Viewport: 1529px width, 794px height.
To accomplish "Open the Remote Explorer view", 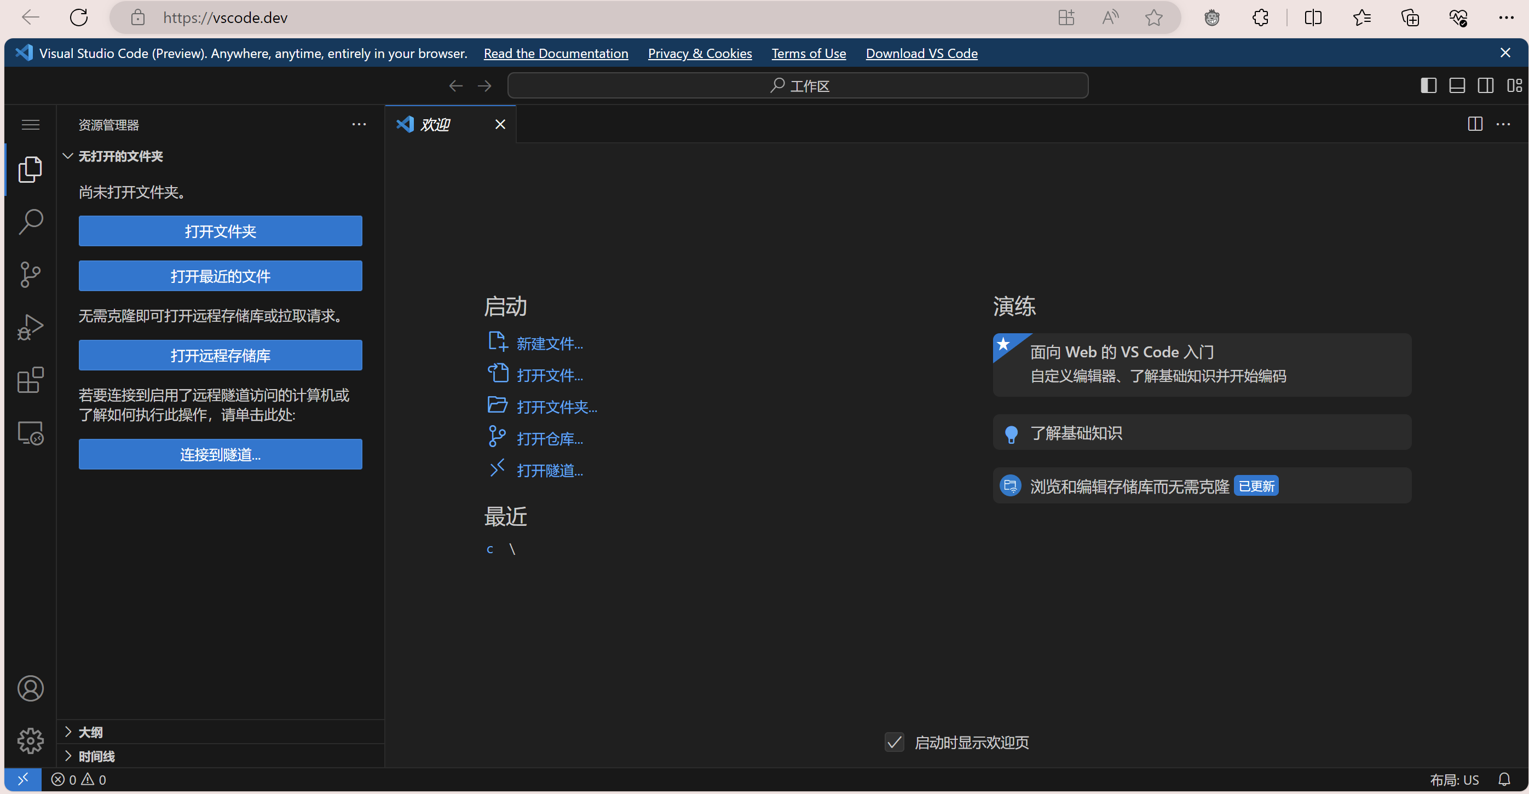I will click(x=30, y=433).
